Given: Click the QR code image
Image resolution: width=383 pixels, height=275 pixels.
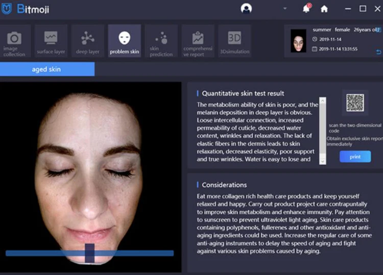Looking at the screenshot, I should (355, 103).
